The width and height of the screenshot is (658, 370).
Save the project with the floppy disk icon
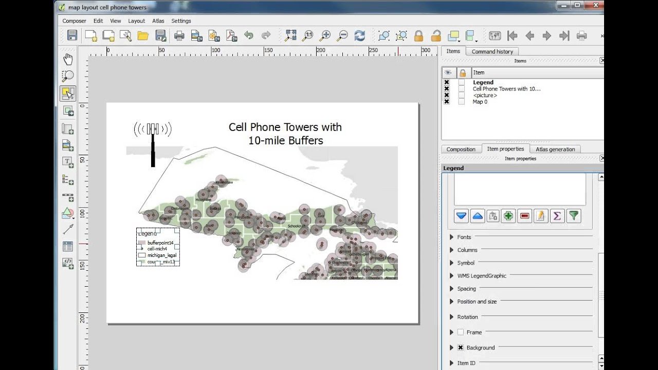tap(72, 35)
